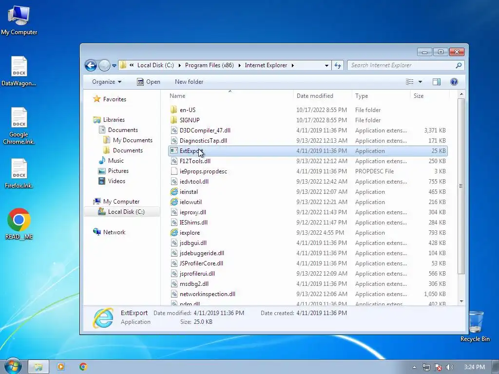The height and width of the screenshot is (374, 499).
Task: Open Videos library in sidebar
Action: (x=112, y=181)
